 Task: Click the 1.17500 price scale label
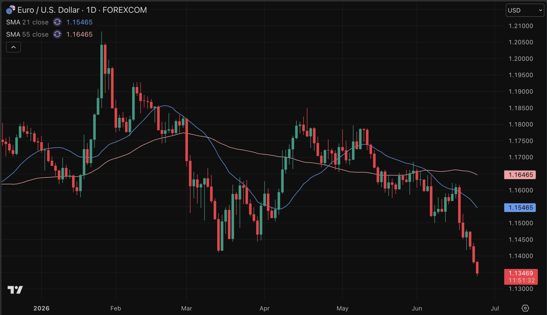(521, 141)
